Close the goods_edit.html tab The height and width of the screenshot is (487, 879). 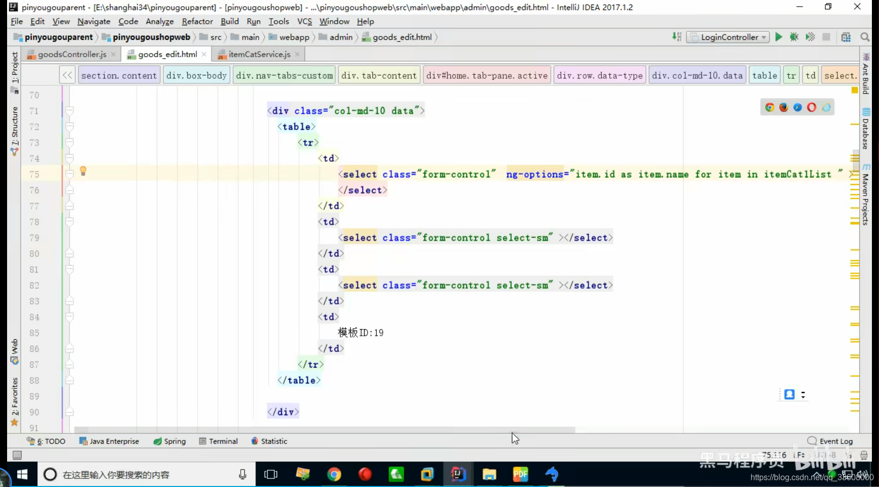pyautogui.click(x=204, y=54)
